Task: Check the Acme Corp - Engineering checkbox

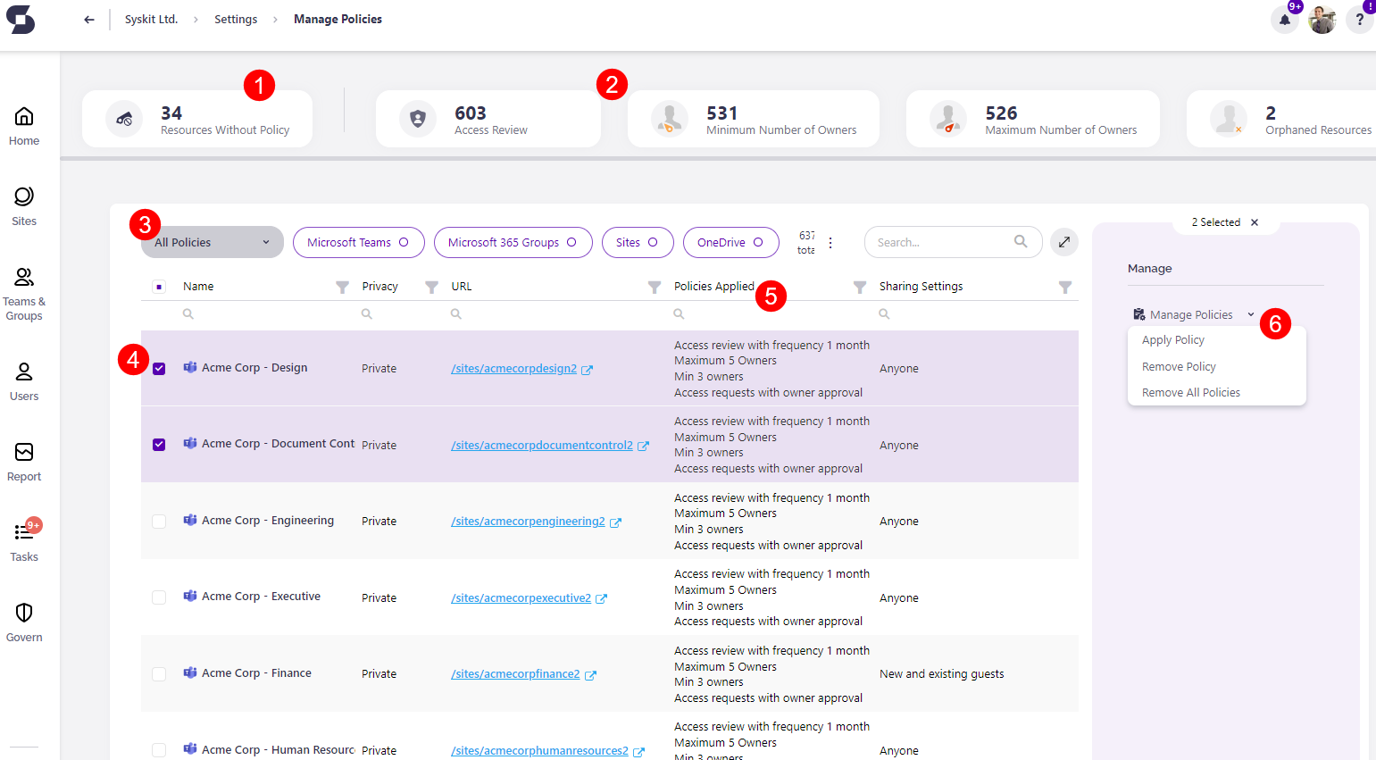Action: [159, 521]
